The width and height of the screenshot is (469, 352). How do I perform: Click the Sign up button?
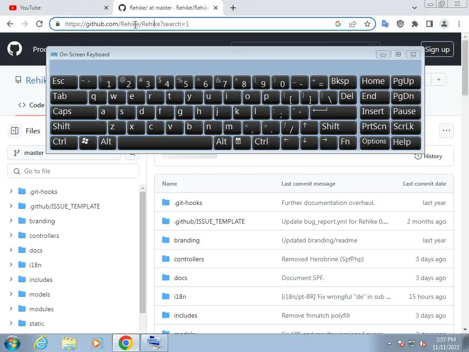(x=437, y=49)
